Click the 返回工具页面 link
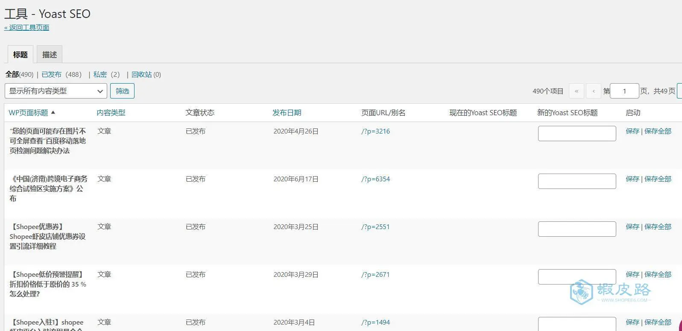The image size is (682, 331). 26,27
